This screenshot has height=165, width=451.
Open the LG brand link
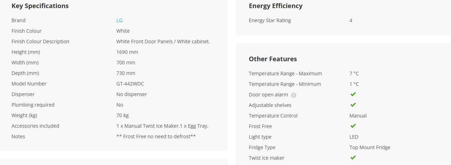pyautogui.click(x=119, y=20)
